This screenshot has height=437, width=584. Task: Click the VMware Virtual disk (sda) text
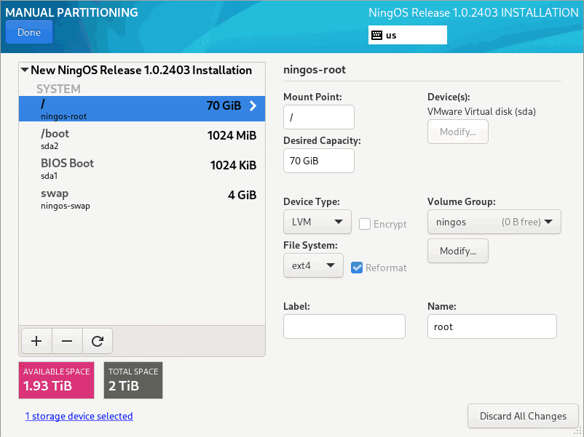pos(481,111)
